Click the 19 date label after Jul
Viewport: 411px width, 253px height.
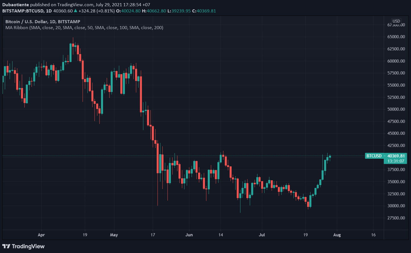pos(305,235)
